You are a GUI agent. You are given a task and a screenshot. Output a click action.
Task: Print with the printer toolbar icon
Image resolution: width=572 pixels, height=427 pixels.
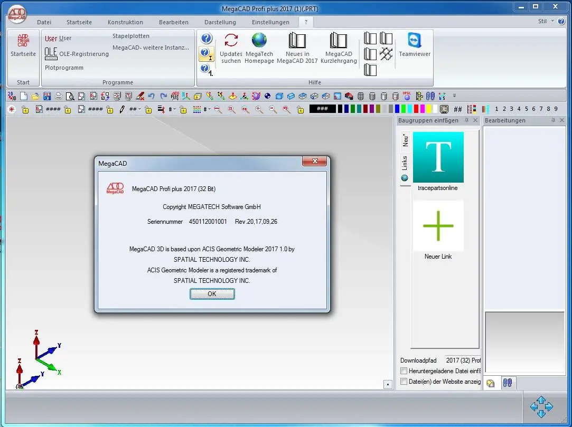pyautogui.click(x=59, y=96)
